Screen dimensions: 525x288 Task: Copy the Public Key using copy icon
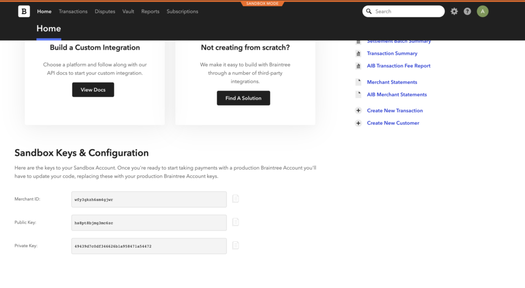[235, 222]
